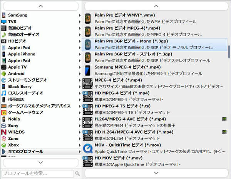Select HD MOV ビデオ (*.mov) profile
Screen dimensions: 231x179
coord(155,161)
